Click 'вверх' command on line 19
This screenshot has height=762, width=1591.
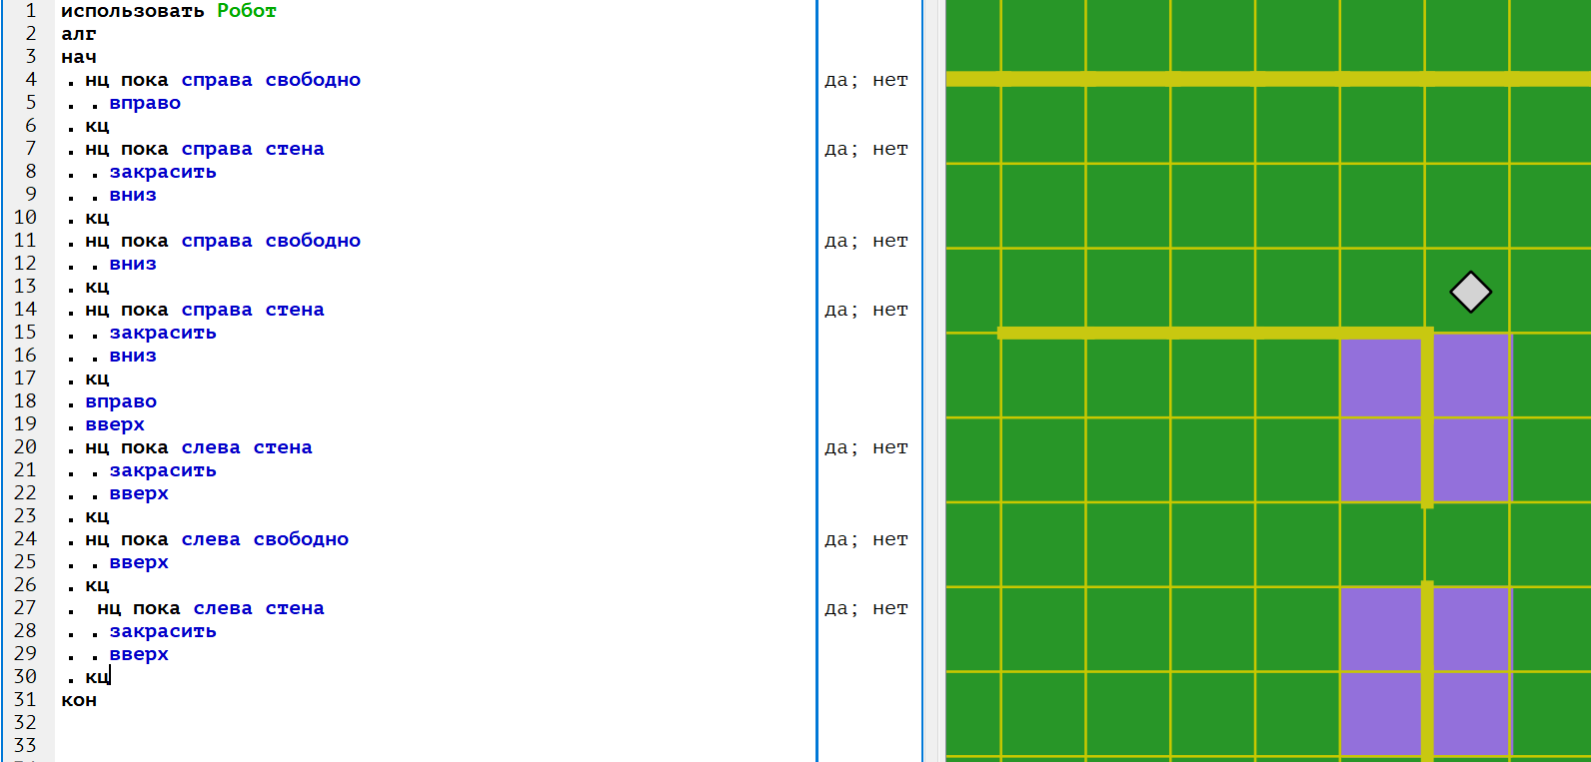[115, 424]
